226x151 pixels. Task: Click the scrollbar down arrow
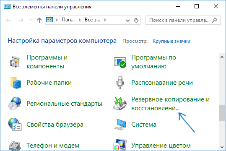[x=222, y=147]
